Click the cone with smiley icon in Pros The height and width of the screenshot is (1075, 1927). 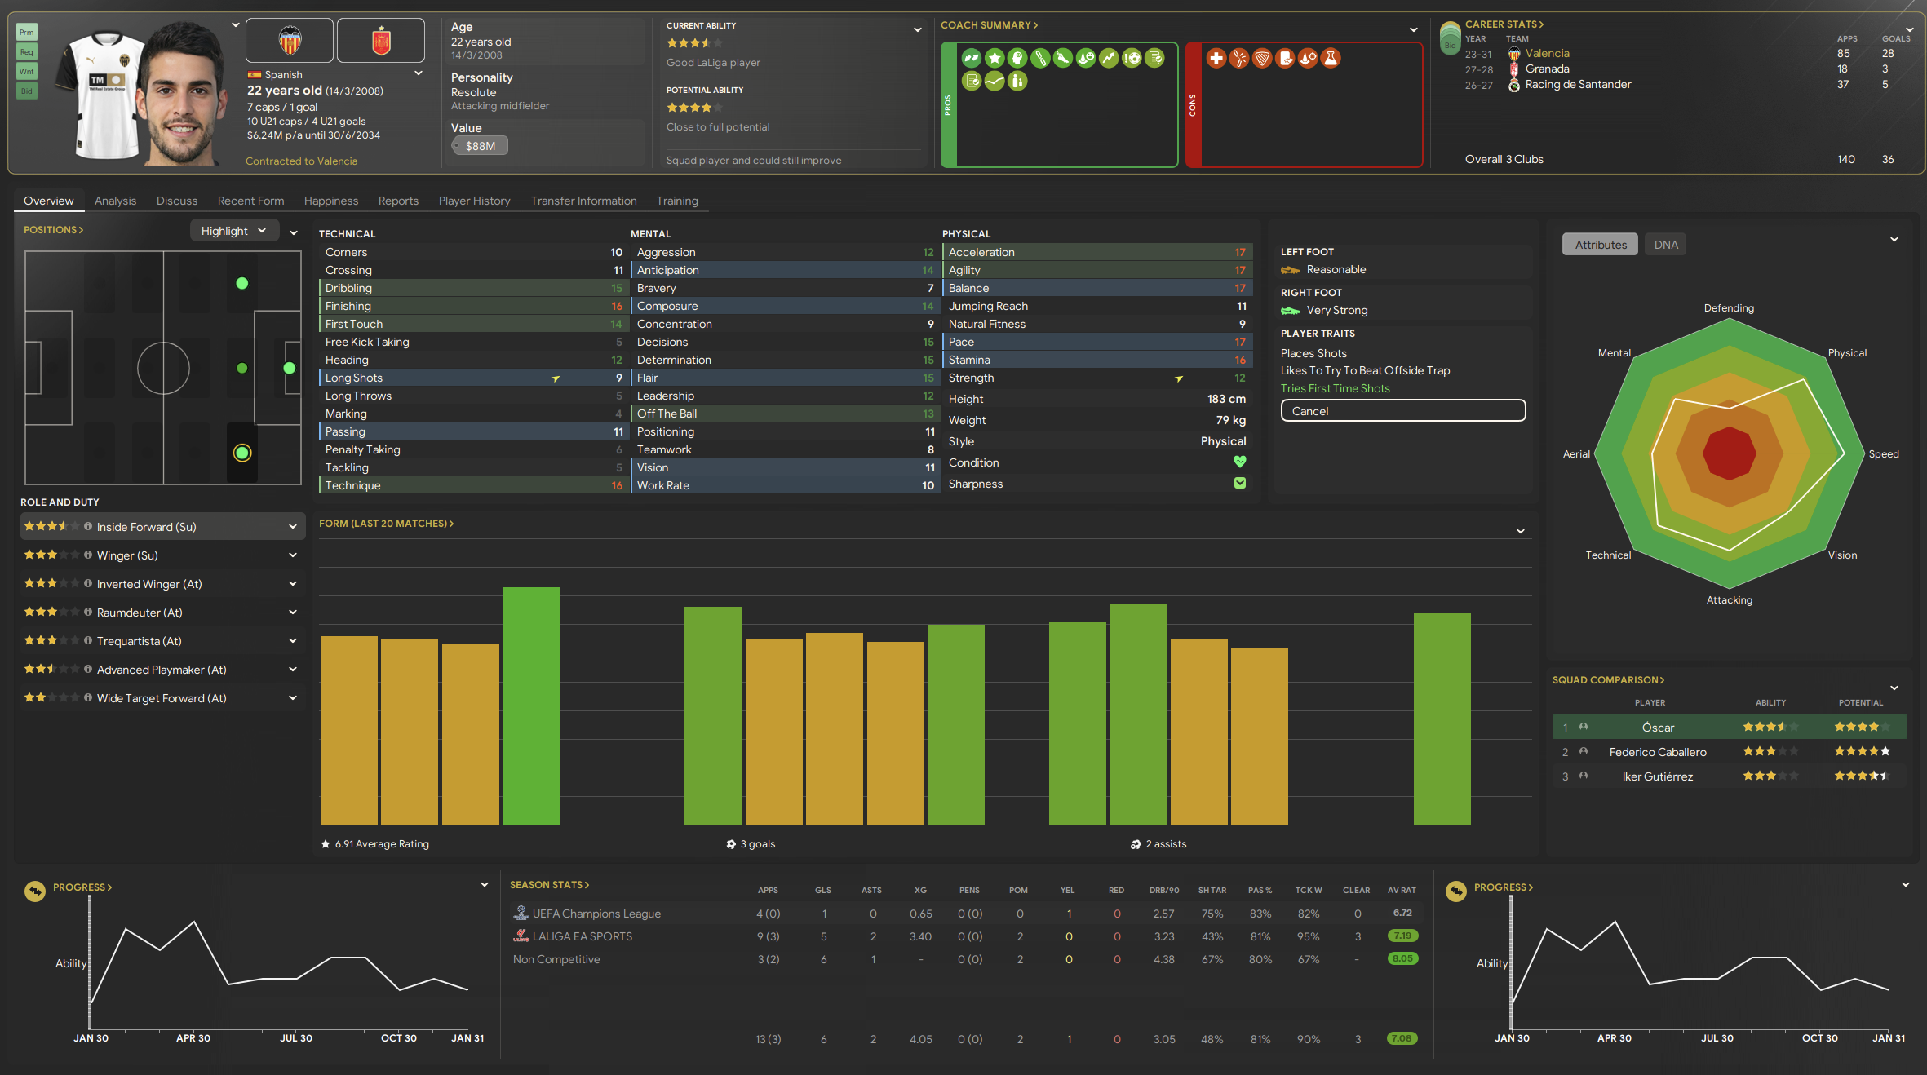pos(1086,58)
